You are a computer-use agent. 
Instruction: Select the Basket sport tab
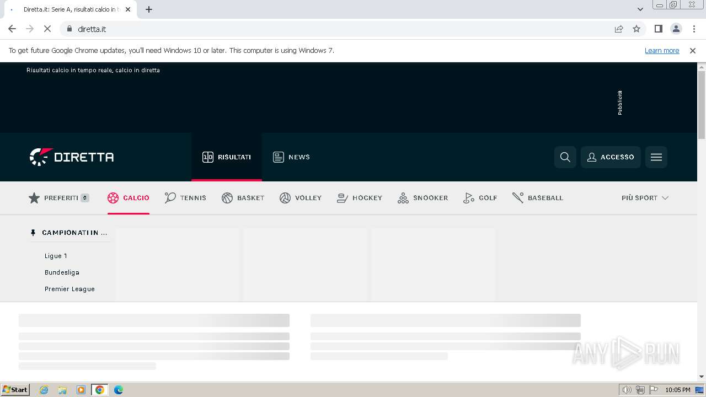click(x=243, y=198)
